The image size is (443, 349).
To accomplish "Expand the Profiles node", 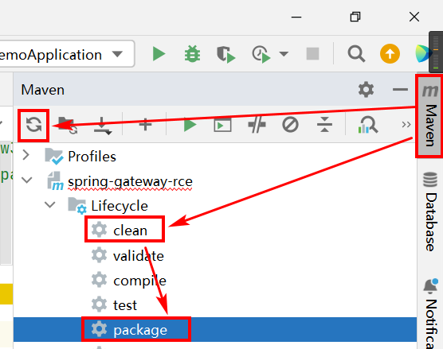I will pos(26,155).
